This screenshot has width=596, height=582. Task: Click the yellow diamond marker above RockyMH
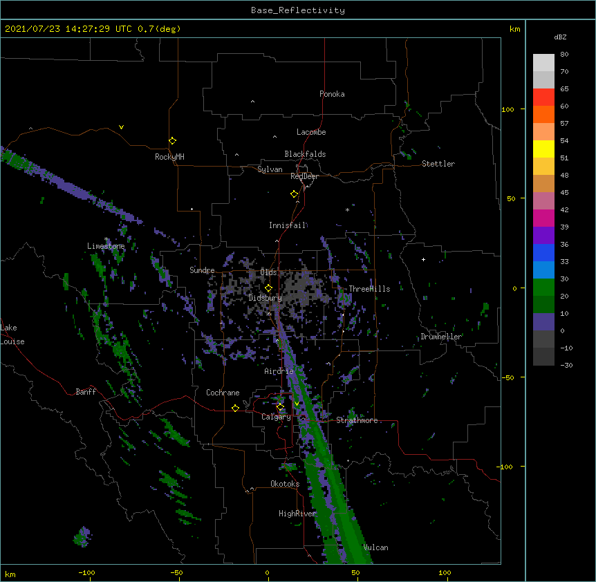(173, 141)
